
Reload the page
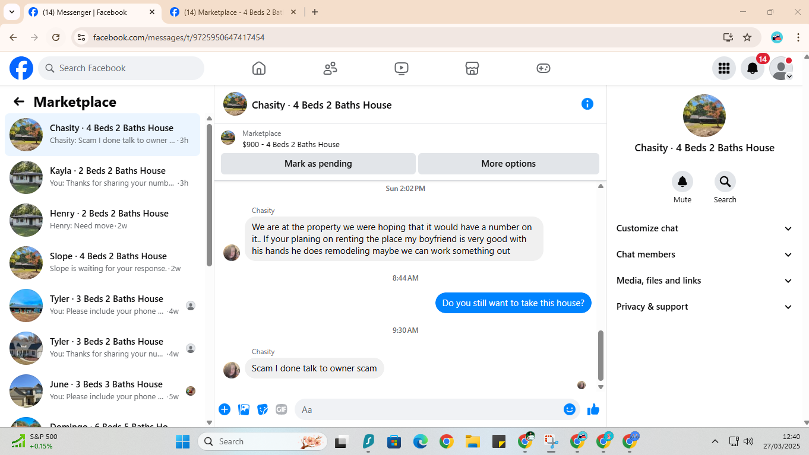tap(56, 37)
